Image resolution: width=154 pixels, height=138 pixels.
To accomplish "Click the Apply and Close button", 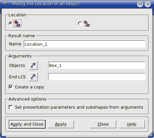I will tap(27, 124).
